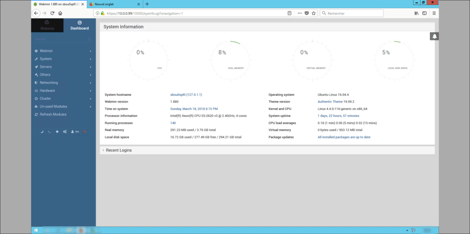
Task: Expand the Un-used Modules category
Action: click(x=63, y=107)
